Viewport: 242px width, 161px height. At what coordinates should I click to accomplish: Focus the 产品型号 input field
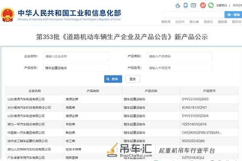tap(179, 68)
